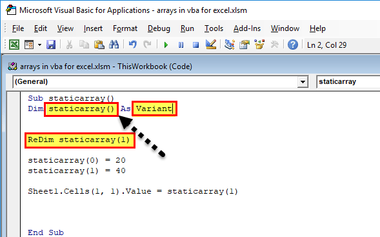380x237 pixels.
Task: Undo the last edit
Action: click(132, 45)
